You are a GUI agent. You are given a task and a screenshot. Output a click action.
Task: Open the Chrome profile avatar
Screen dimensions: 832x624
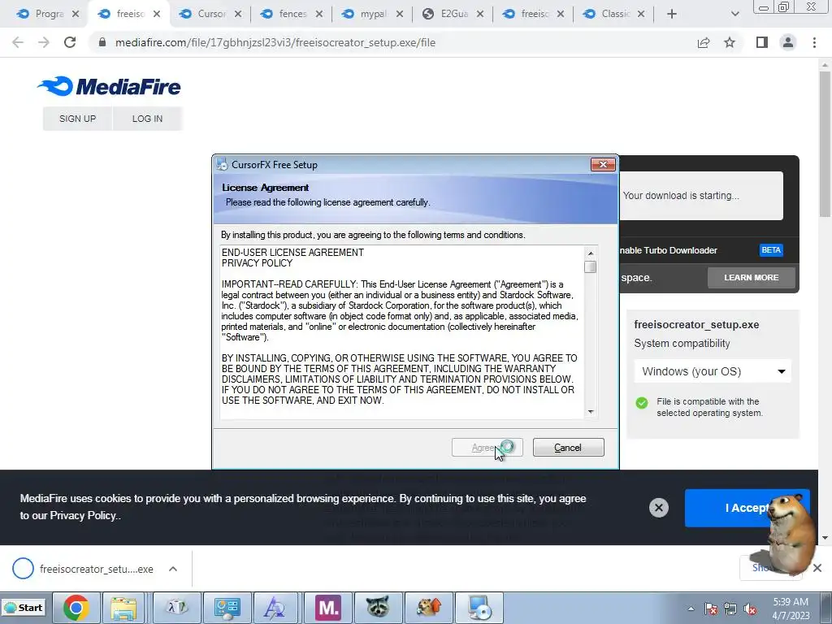[x=788, y=42]
